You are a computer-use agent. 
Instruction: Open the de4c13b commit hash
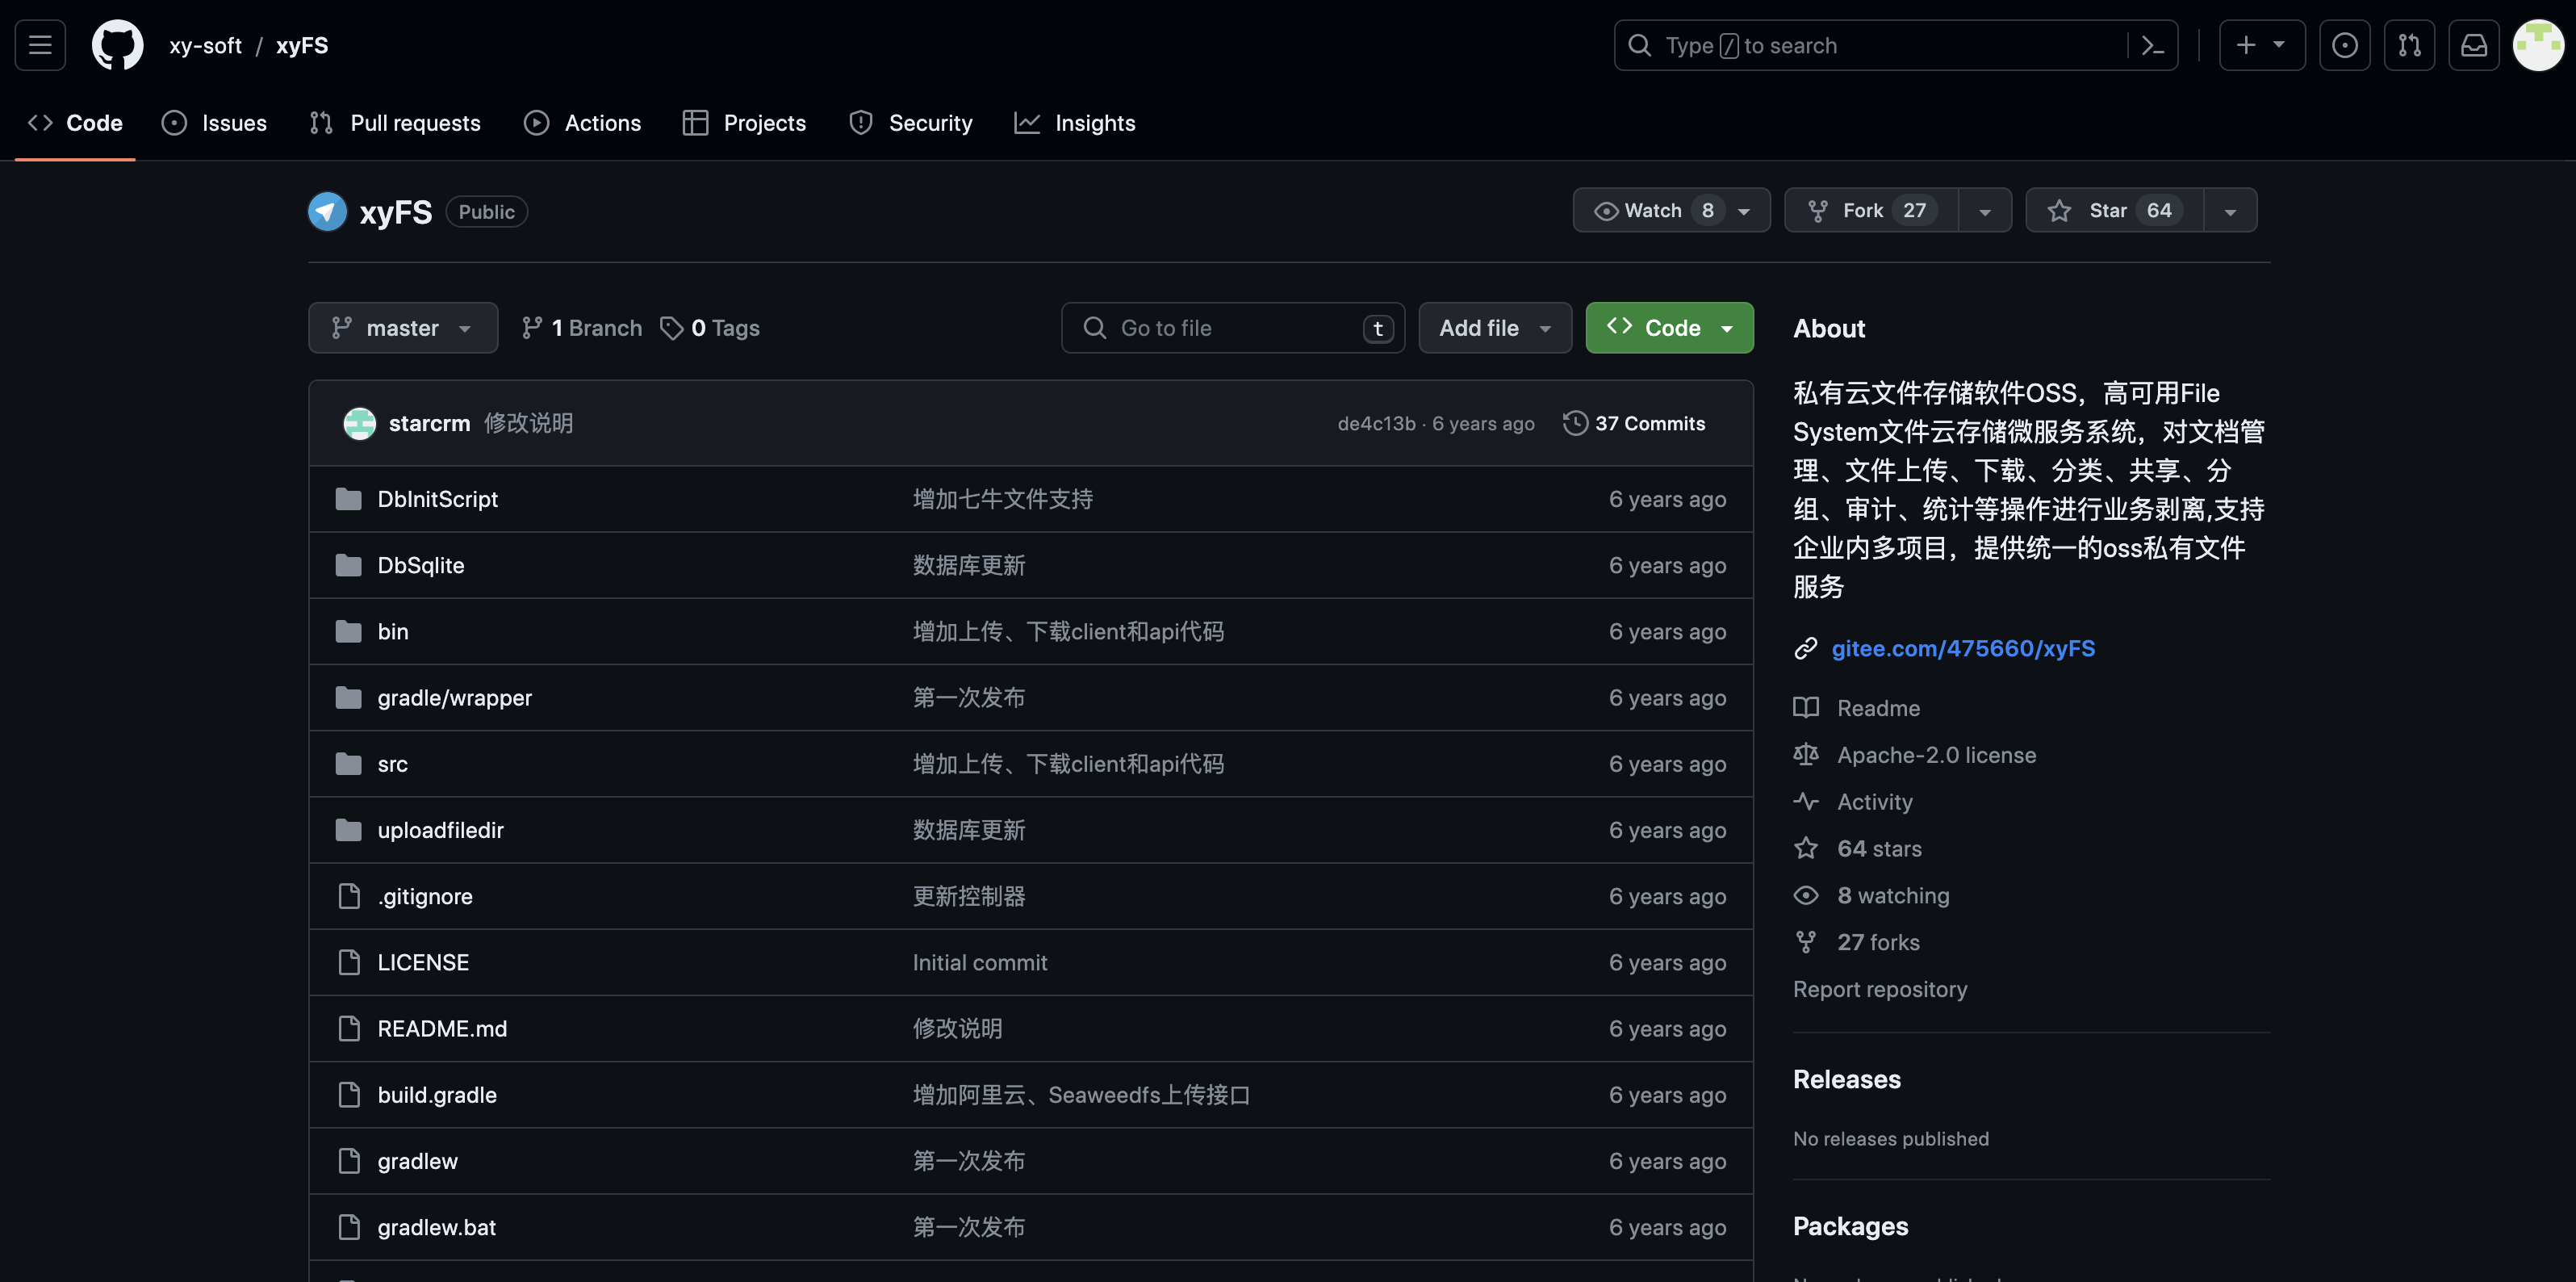coord(1376,423)
